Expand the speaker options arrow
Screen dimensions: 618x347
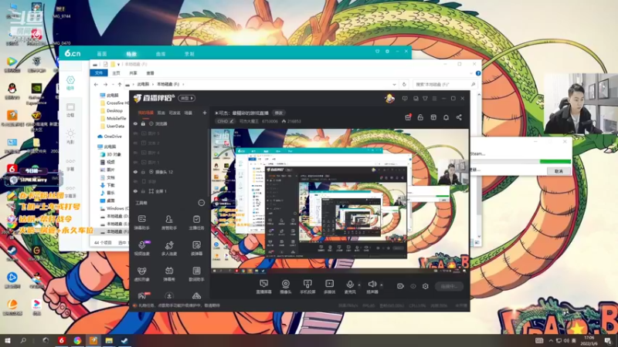tap(382, 285)
